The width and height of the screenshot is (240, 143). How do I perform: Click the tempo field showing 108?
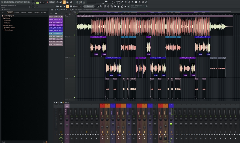[52, 2]
